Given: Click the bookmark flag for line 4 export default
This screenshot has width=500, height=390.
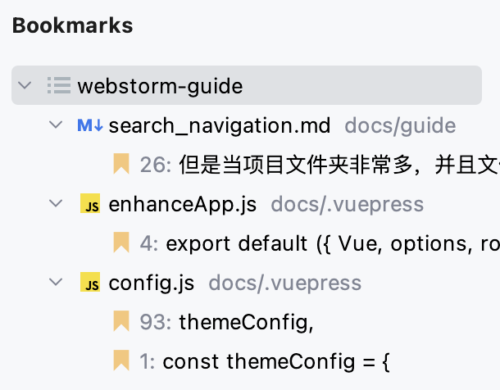Looking at the screenshot, I should (121, 243).
